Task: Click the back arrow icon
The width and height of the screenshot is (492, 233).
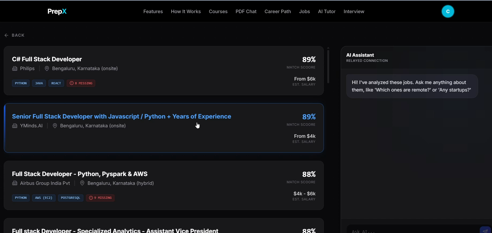Action: click(6, 35)
